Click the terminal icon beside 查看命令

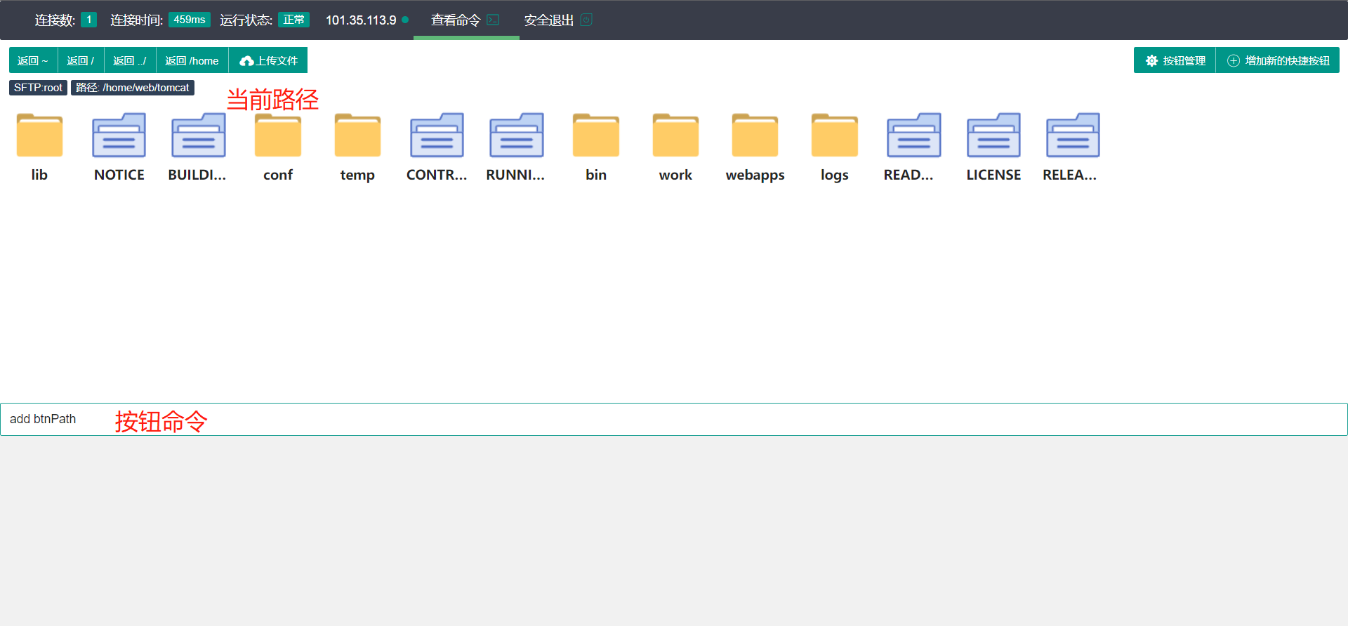493,20
